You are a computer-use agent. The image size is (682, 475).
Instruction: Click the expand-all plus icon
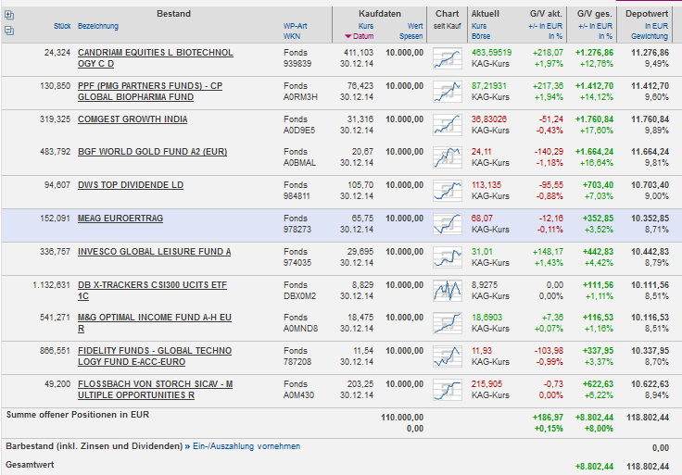pos(9,16)
